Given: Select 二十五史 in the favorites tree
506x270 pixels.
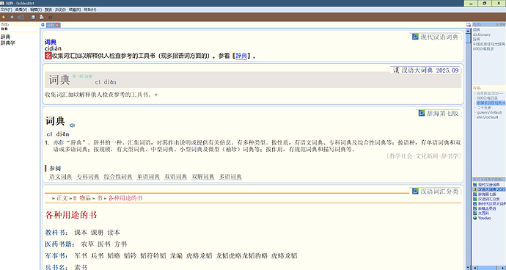Looking at the screenshot, I should pyautogui.click(x=483, y=107).
